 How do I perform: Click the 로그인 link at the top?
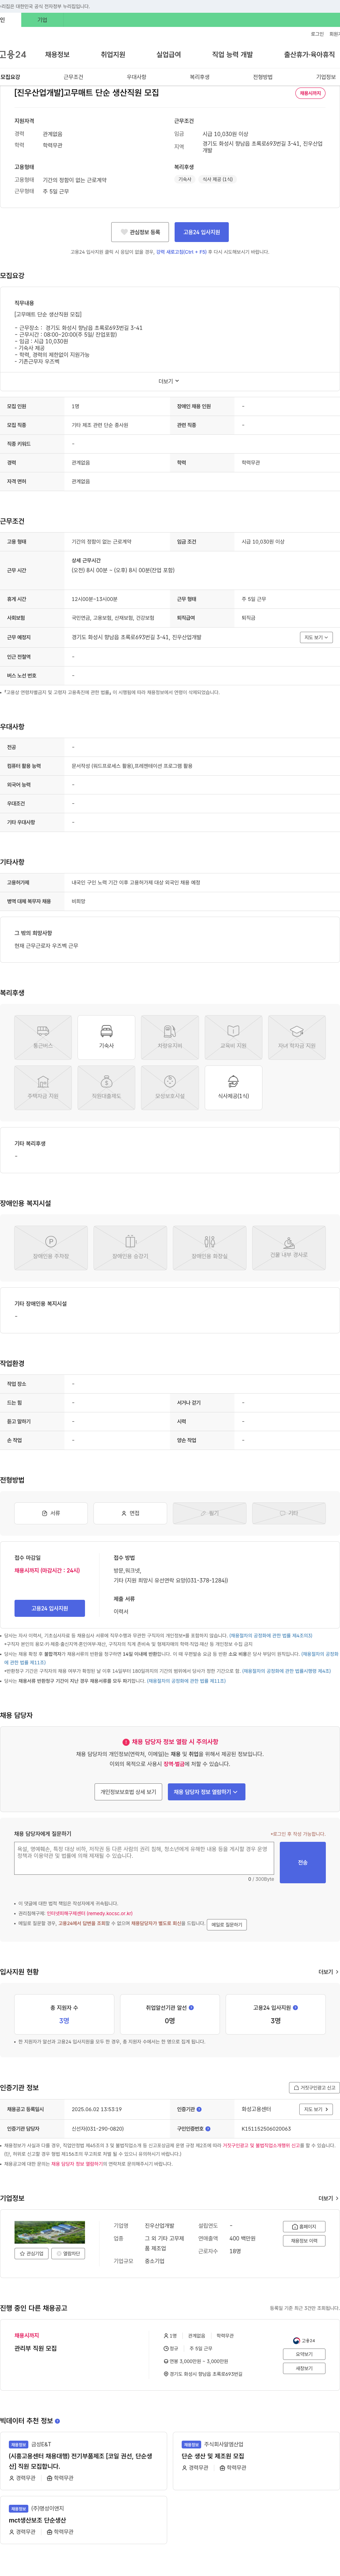317,34
